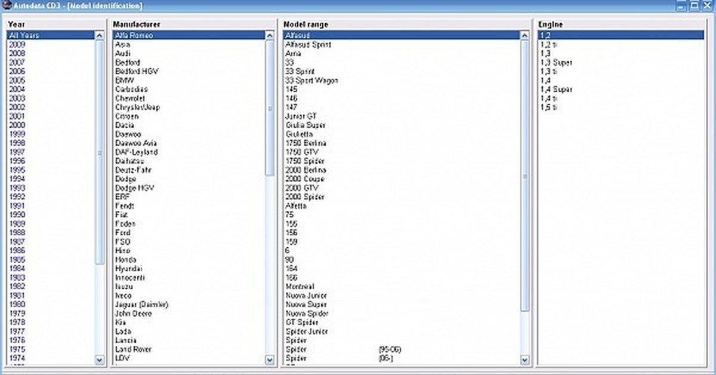Viewport: 716px width, 375px height.
Task: Minimize the Autodata window
Action: (x=681, y=6)
